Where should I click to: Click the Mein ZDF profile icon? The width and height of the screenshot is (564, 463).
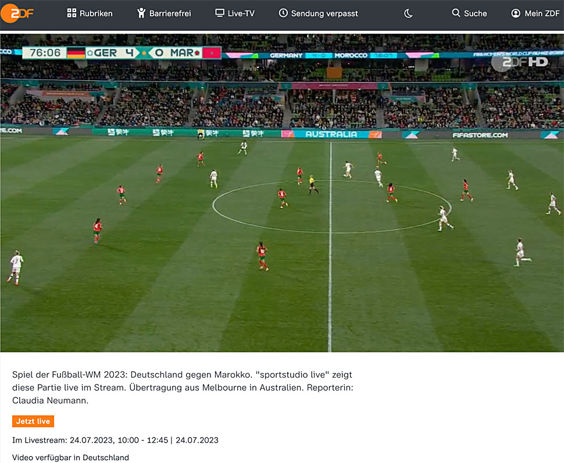[x=515, y=13]
